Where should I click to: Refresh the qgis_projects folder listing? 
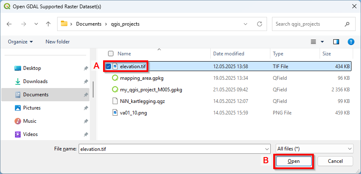[x=260, y=24]
